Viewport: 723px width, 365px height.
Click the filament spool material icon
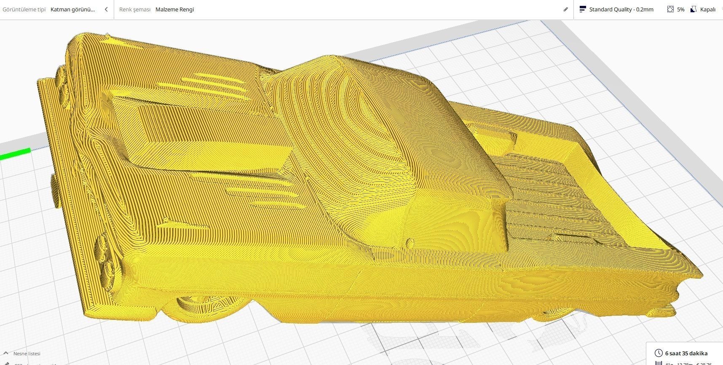coord(659,363)
